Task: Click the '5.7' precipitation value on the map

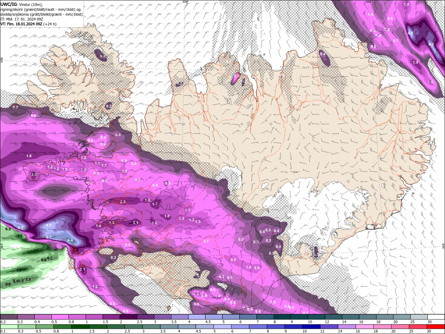Action: [x=49, y=237]
